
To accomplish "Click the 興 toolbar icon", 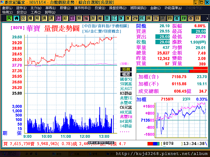I will click(x=149, y=18).
